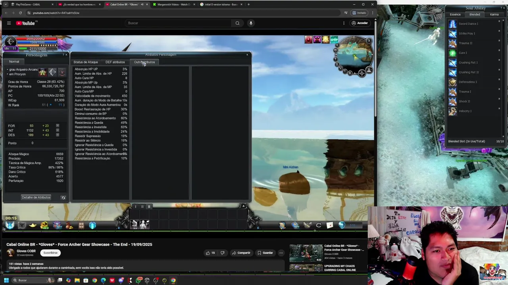Click the archer bow class icon
508x285 pixels.
point(52,72)
